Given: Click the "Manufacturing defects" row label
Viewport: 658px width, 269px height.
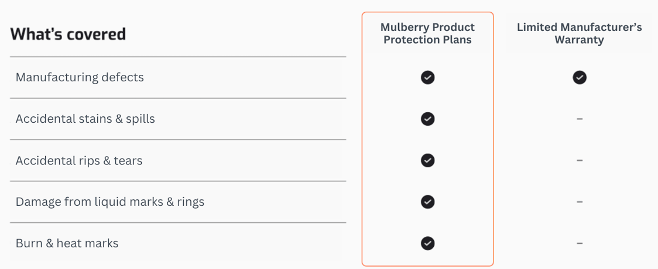Looking at the screenshot, I should tap(80, 77).
